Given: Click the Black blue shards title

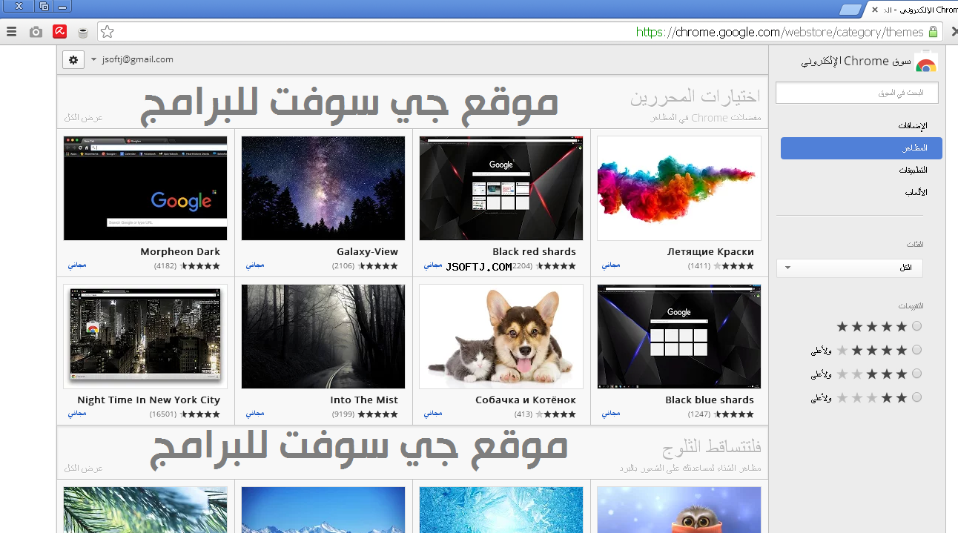Looking at the screenshot, I should [x=710, y=400].
